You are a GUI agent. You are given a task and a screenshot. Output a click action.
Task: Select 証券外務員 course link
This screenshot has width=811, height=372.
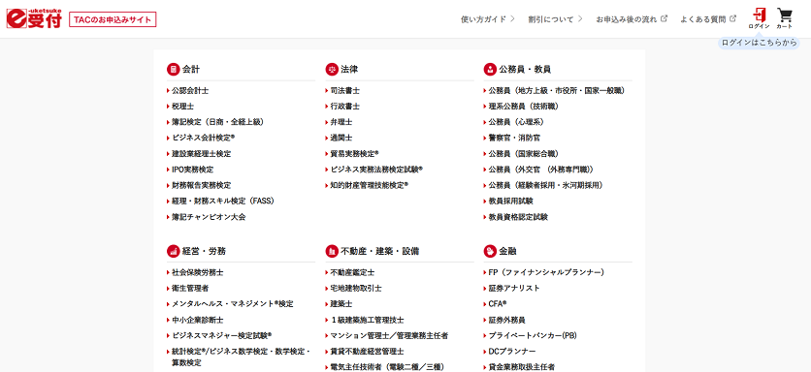click(x=507, y=320)
